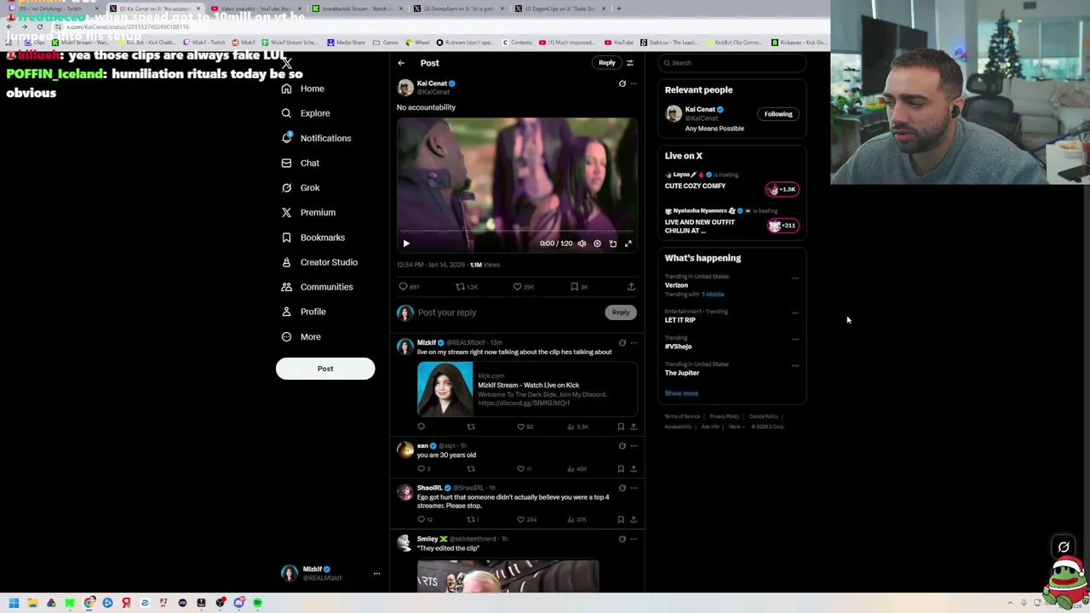
Task: Click the Reply button in the Post header
Action: pos(606,63)
